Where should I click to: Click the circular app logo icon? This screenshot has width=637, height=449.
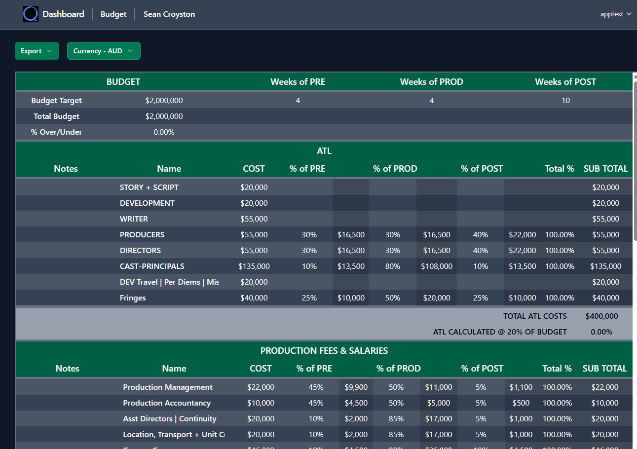click(30, 13)
